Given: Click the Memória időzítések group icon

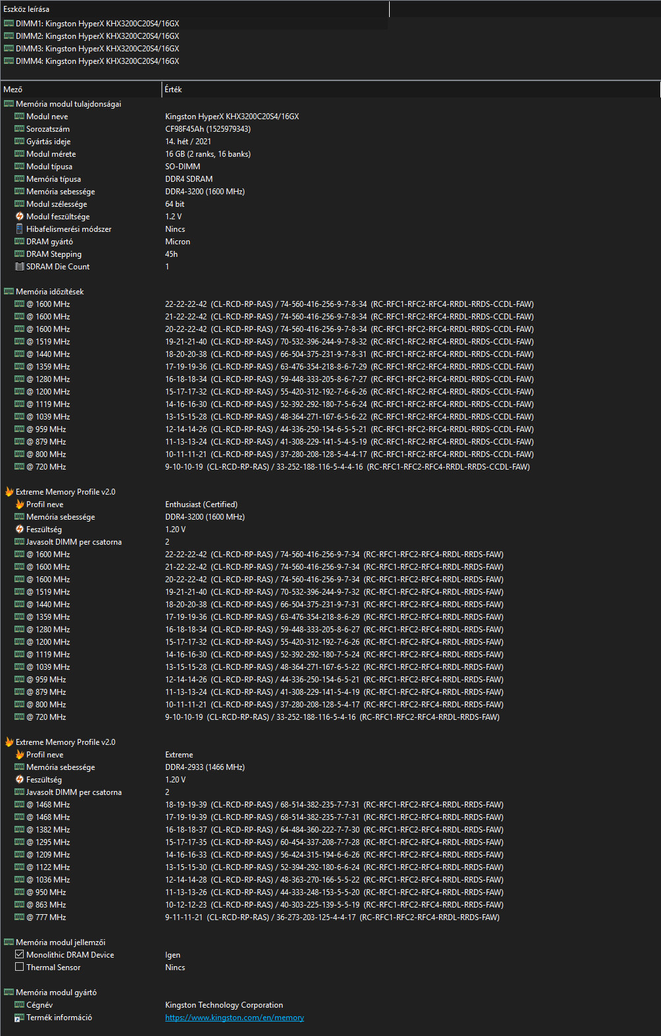Looking at the screenshot, I should 9,292.
